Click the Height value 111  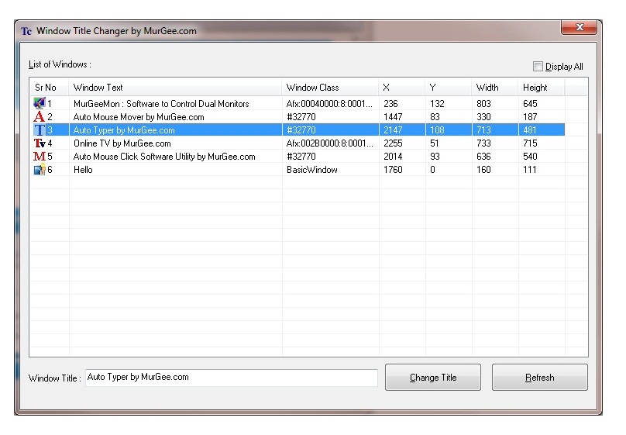(x=529, y=170)
